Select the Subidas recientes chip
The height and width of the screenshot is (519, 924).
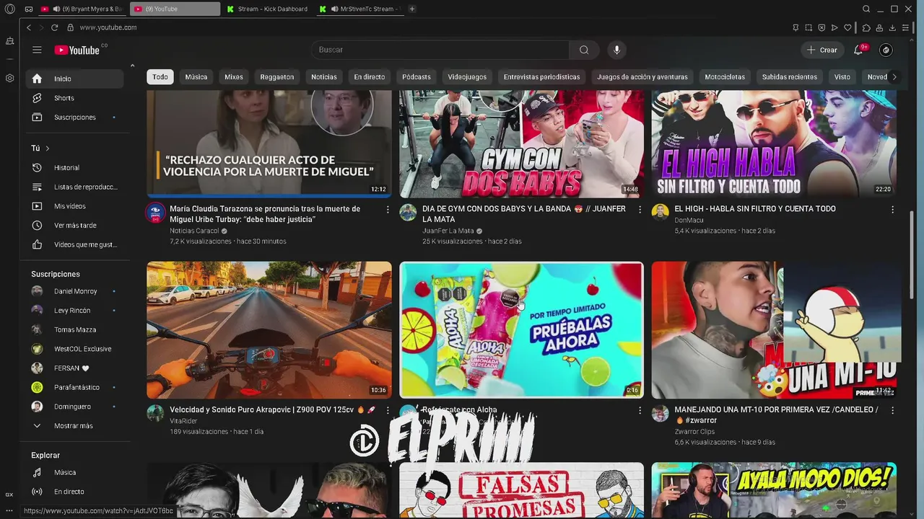(x=790, y=77)
